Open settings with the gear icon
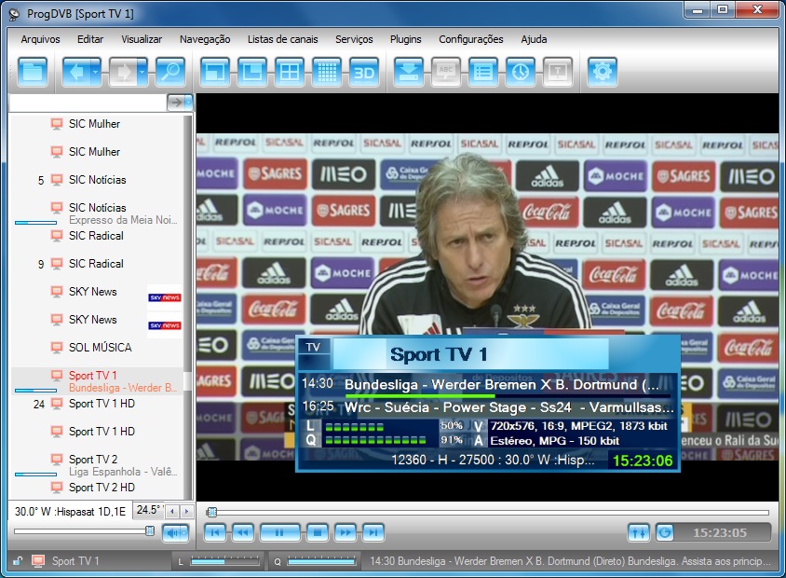Viewport: 786px width, 578px height. (x=602, y=73)
